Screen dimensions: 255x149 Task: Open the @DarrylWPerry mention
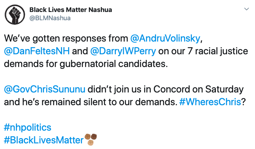(x=123, y=51)
